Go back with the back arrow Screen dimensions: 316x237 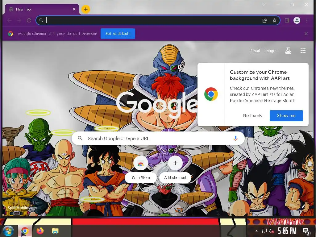[x=10, y=20]
